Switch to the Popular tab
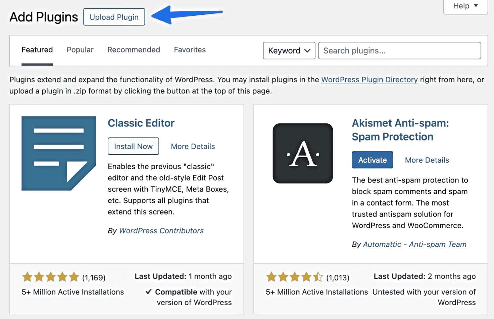The height and width of the screenshot is (319, 494). coord(80,50)
